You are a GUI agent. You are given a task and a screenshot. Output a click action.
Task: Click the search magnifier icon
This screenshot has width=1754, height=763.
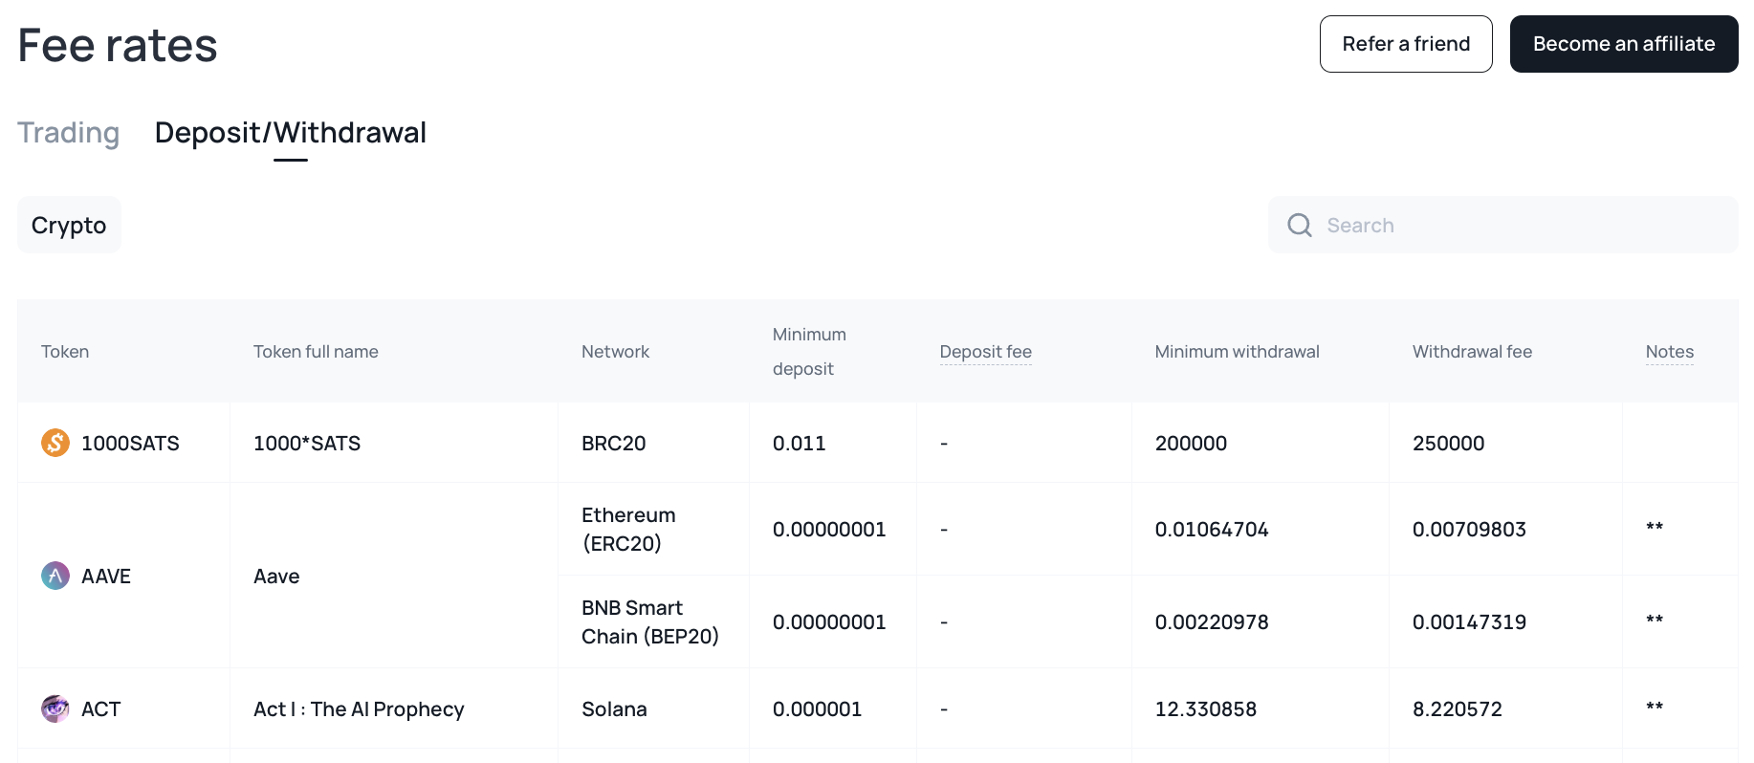point(1300,225)
